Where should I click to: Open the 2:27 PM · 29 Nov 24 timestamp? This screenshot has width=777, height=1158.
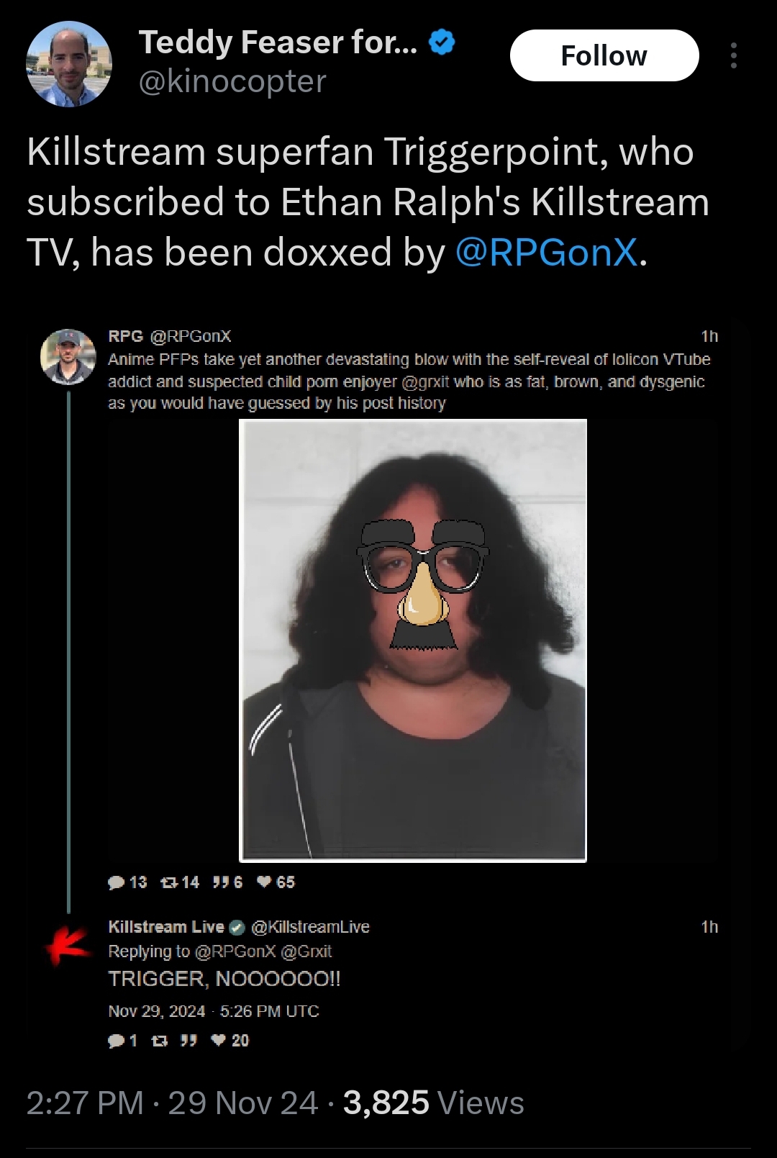pos(173,1103)
